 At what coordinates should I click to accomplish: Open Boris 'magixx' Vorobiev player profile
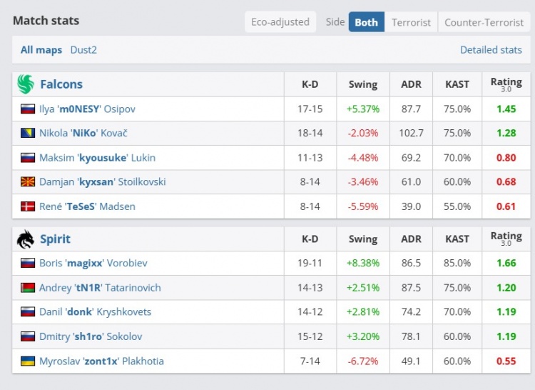tap(93, 263)
